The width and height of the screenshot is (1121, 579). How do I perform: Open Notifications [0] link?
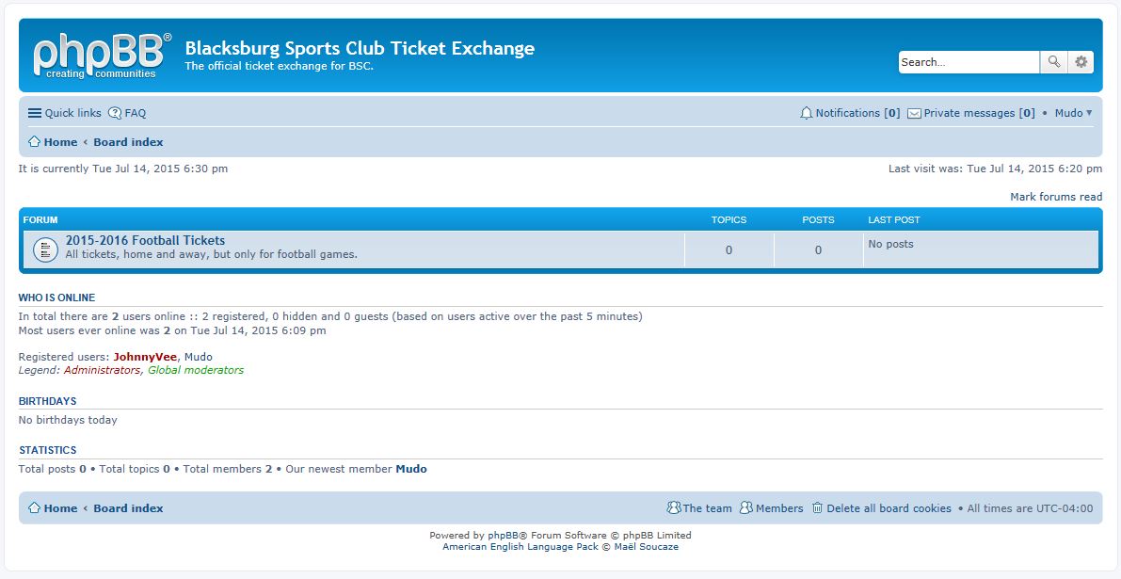coord(850,113)
